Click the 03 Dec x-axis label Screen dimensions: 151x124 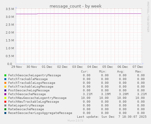[78, 67]
